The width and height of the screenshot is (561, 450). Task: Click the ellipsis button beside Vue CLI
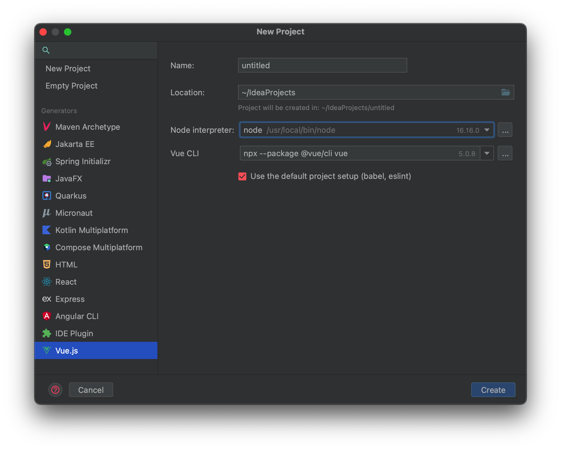click(505, 153)
